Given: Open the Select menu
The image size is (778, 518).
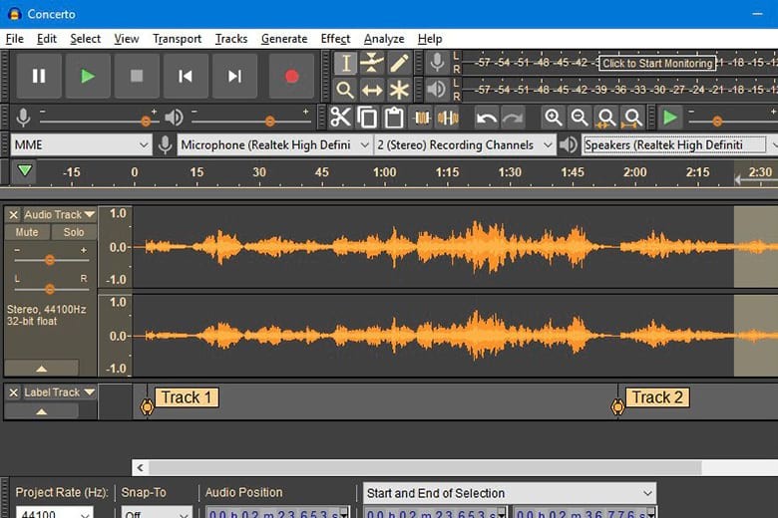Looking at the screenshot, I should pyautogui.click(x=86, y=39).
